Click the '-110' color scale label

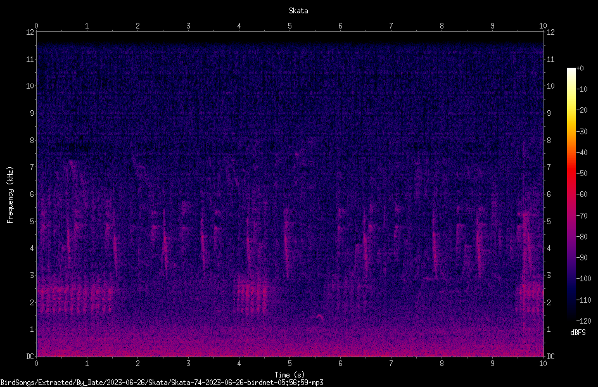pos(584,300)
